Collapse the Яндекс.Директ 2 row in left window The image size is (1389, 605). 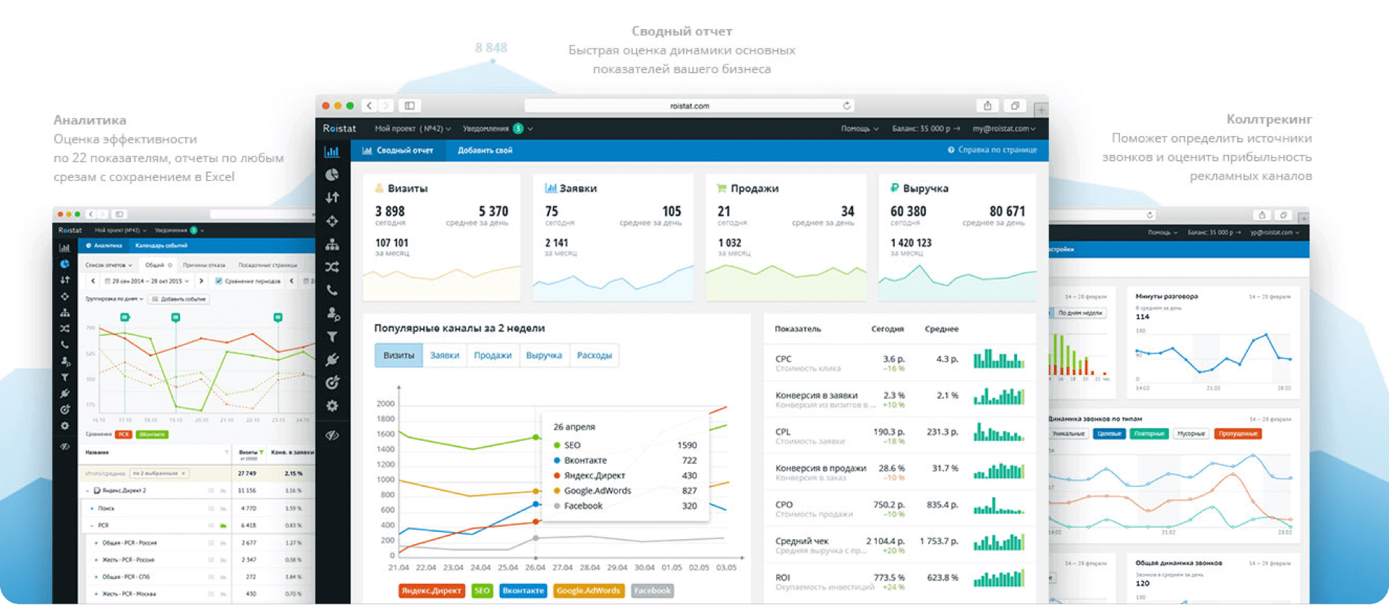pyautogui.click(x=88, y=491)
